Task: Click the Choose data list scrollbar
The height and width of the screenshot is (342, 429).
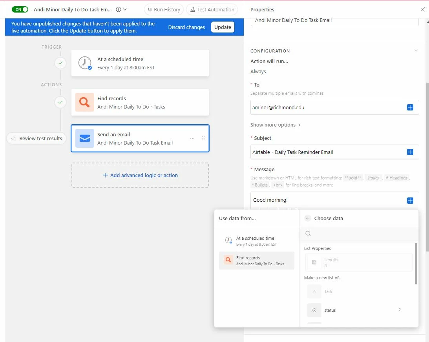Action: (x=416, y=264)
